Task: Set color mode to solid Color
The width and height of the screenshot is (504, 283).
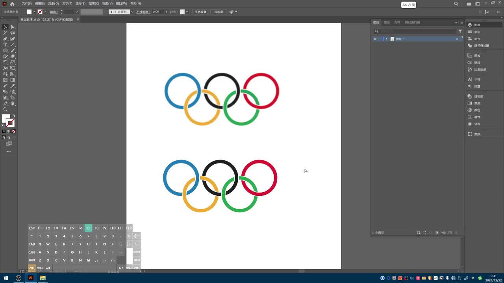Action: (x=4, y=131)
